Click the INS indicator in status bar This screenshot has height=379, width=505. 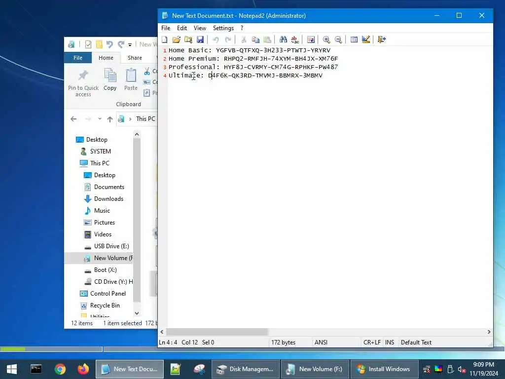coord(390,342)
